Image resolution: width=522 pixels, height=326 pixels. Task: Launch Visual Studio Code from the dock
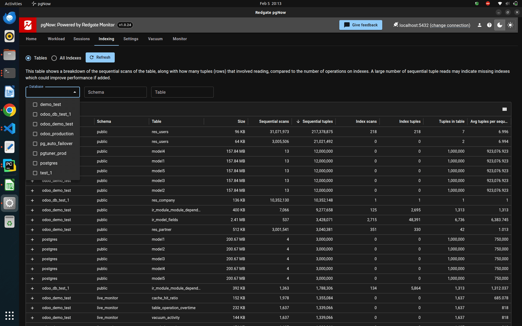click(10, 128)
